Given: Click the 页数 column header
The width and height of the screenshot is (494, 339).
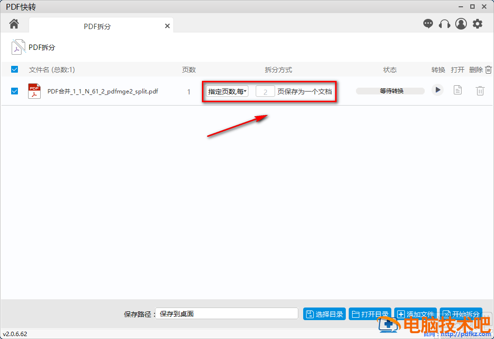Looking at the screenshot, I should tap(189, 70).
